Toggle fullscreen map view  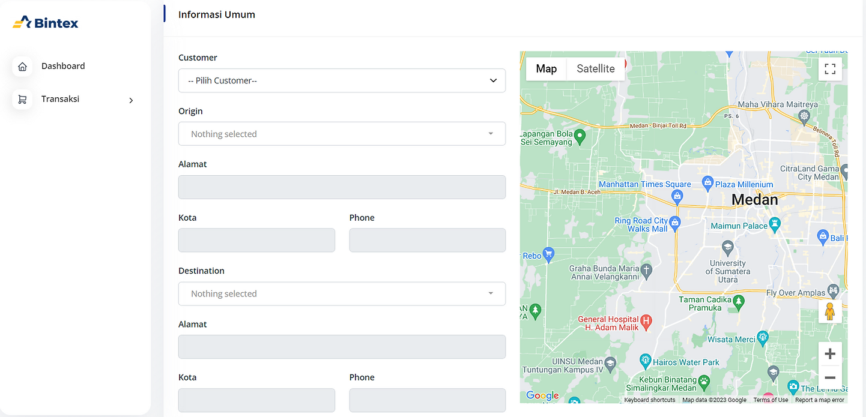pyautogui.click(x=830, y=69)
